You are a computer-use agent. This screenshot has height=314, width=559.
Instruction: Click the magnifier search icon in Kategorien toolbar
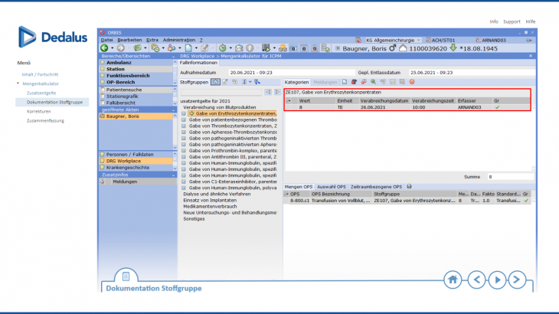(x=373, y=81)
